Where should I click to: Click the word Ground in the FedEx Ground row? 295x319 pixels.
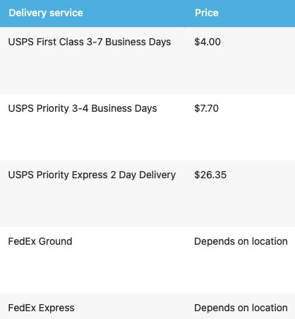[55, 241]
